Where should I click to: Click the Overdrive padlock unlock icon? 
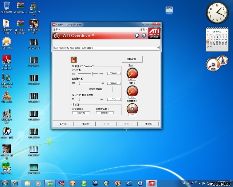(74, 60)
